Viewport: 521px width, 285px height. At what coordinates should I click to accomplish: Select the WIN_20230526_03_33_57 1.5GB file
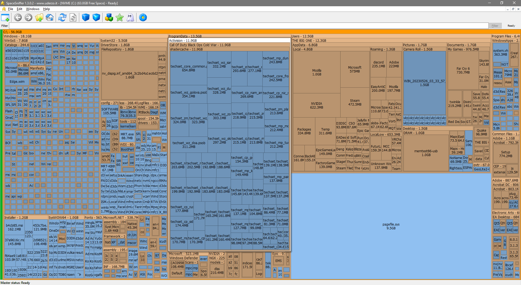424,83
